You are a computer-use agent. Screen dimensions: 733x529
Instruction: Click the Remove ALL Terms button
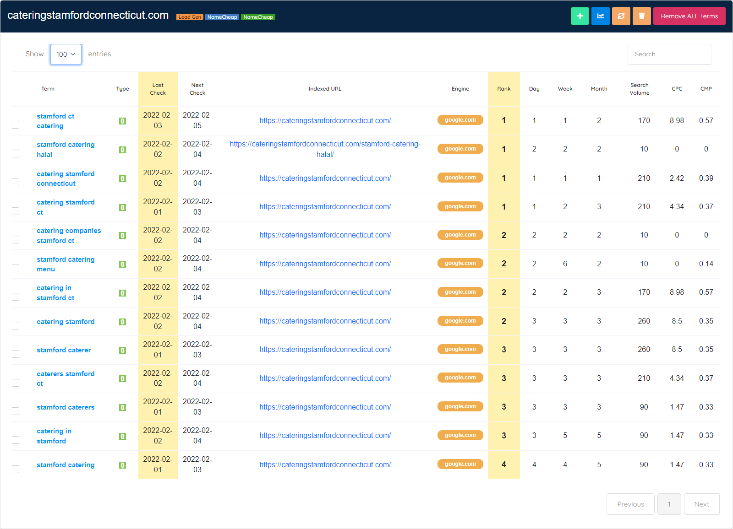(689, 16)
